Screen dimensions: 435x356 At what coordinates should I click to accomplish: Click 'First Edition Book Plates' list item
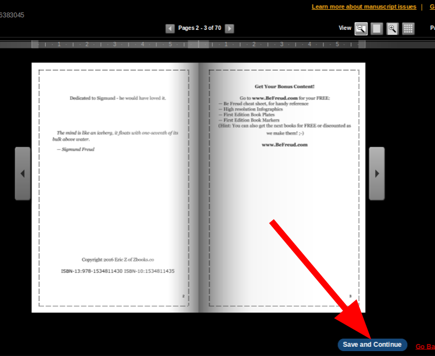[x=247, y=115]
